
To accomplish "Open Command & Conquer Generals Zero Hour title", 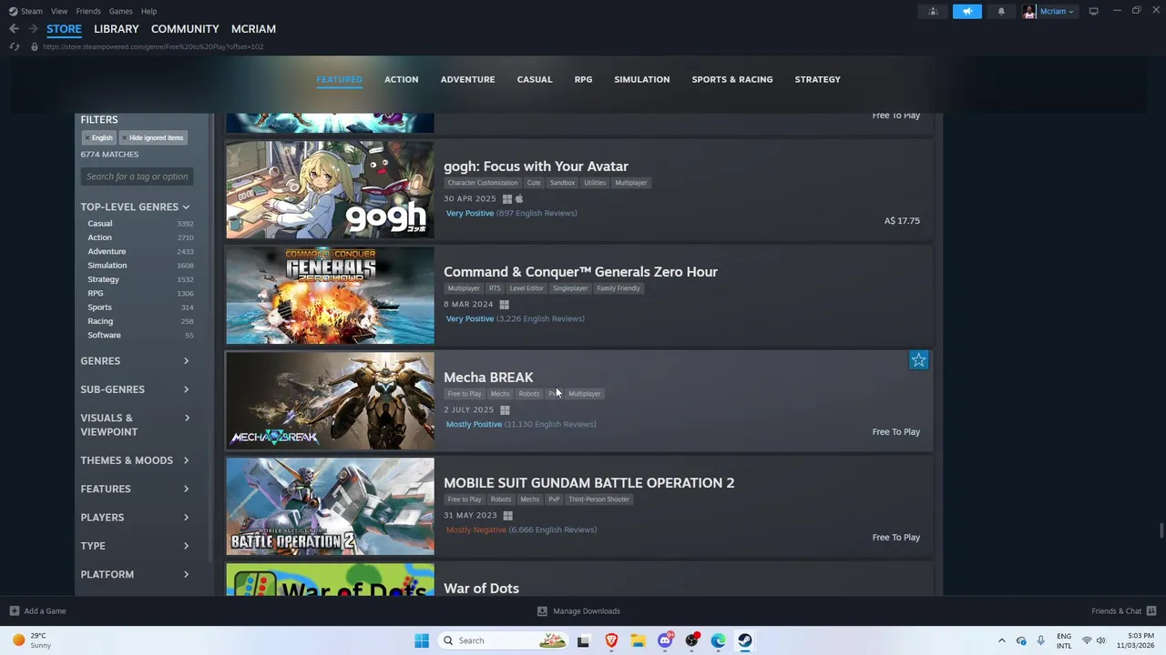I will [x=580, y=272].
